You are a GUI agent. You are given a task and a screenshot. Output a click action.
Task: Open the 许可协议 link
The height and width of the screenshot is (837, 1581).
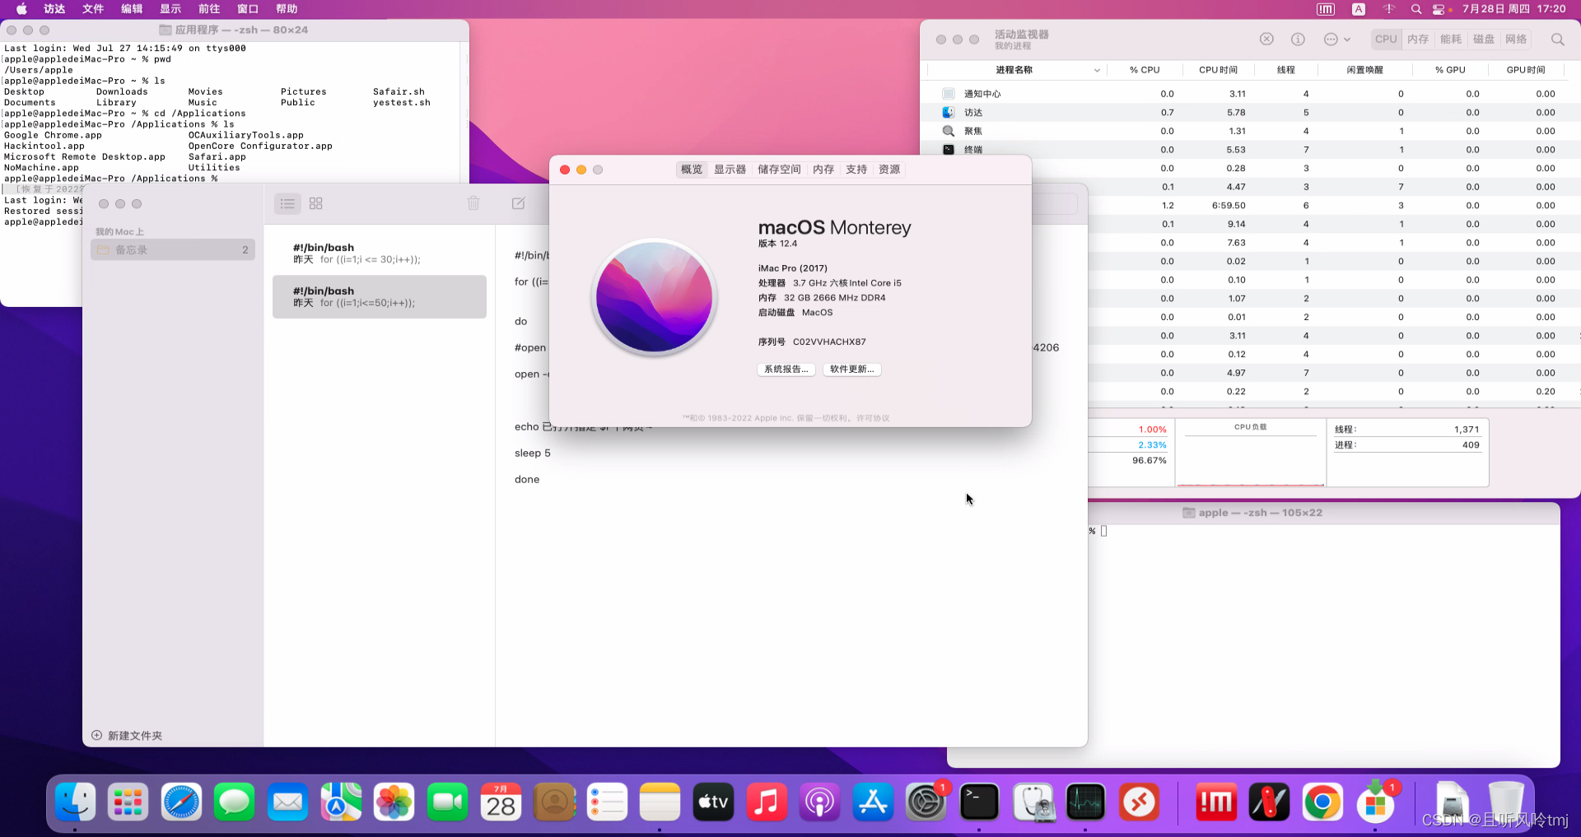pyautogui.click(x=873, y=418)
